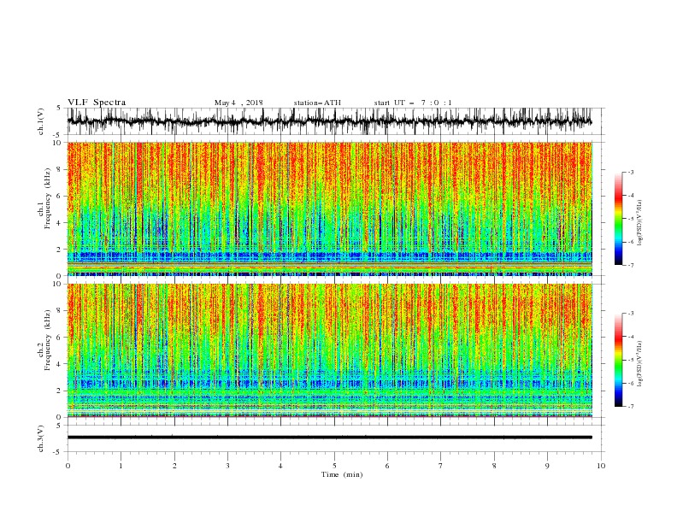Click time tick label "3" on the x-axis
677x523 pixels.
pyautogui.click(x=227, y=466)
